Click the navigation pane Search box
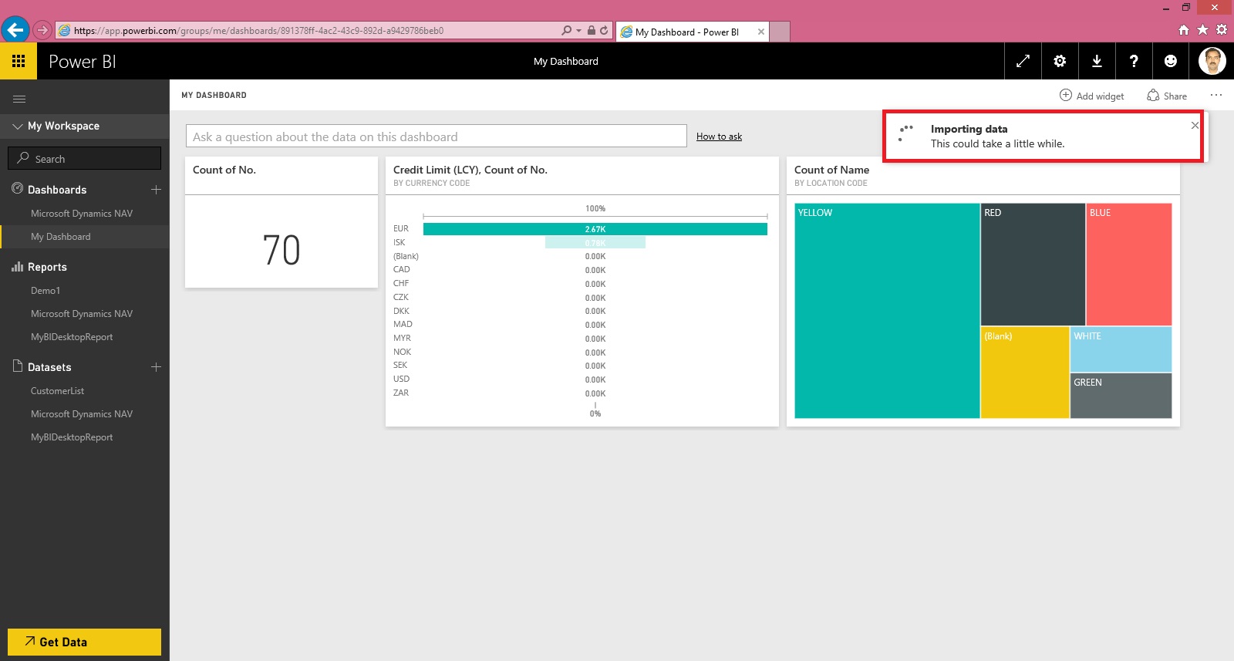This screenshot has height=661, width=1234. click(x=84, y=158)
